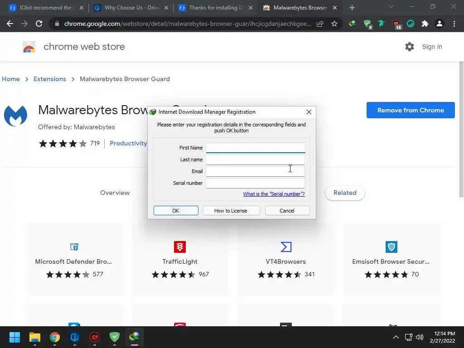This screenshot has width=464, height=348.
Task: Click the Malwarebytes extension logo
Action: pos(15,116)
